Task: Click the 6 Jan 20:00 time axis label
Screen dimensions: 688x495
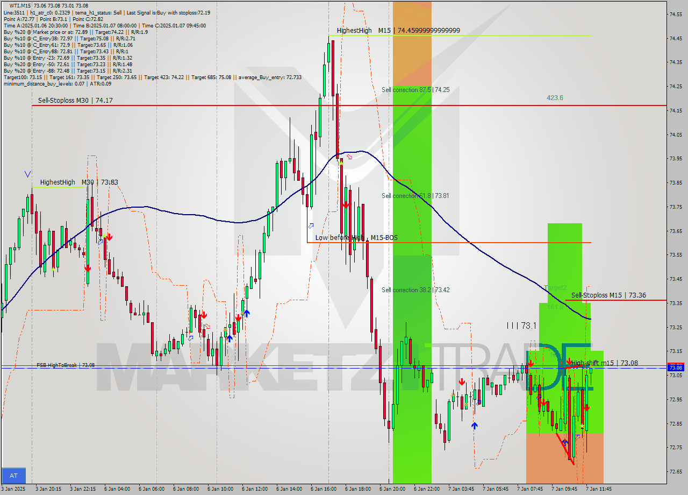Action: pyautogui.click(x=392, y=489)
